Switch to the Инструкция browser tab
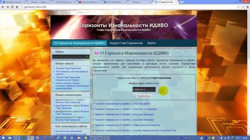The image size is (250, 140). pyautogui.click(x=64, y=2)
